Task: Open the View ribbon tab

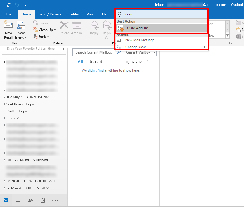Action: [x=90, y=14]
